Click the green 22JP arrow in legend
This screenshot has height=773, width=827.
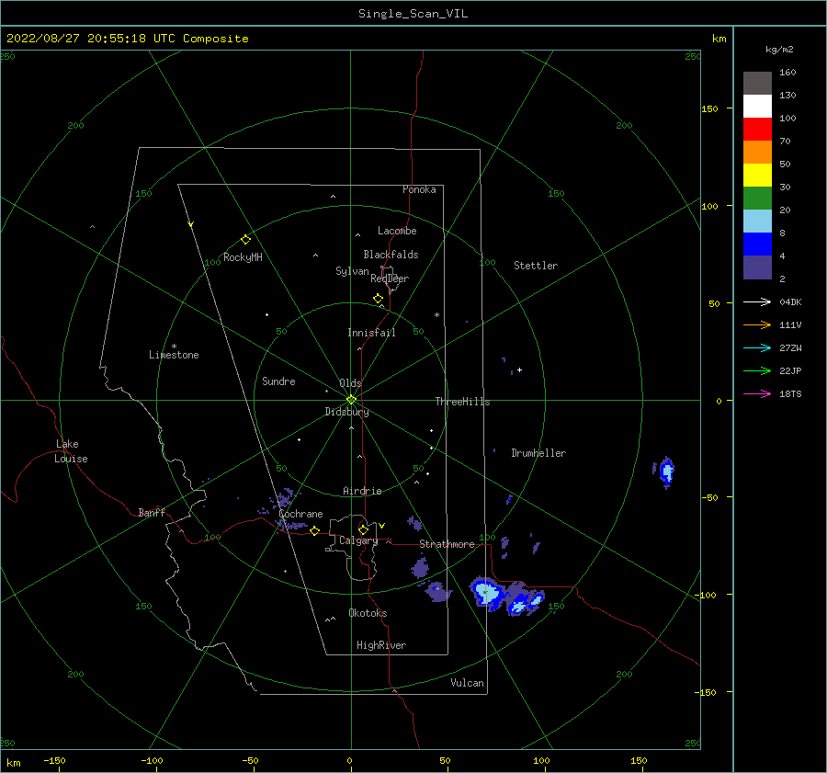[x=757, y=371]
